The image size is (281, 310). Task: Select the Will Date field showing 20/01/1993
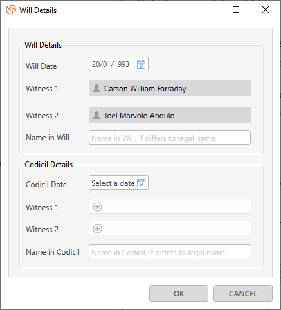118,64
